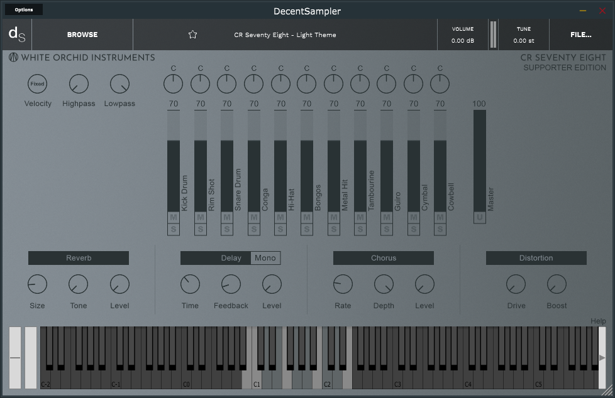Toggle the Distortion effect button
The image size is (615, 398).
(536, 258)
